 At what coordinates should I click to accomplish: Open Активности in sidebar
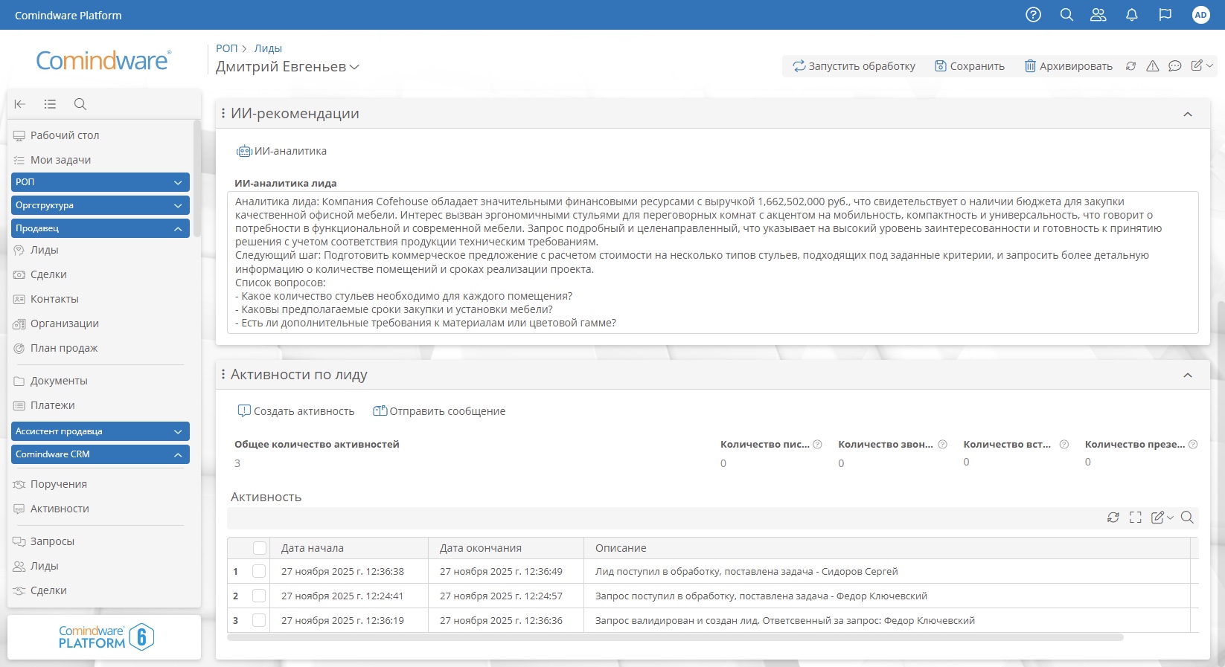tap(60, 509)
